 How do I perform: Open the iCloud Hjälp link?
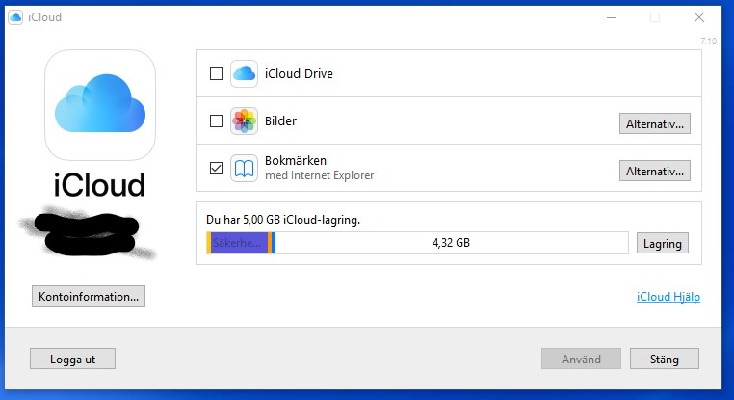(668, 297)
